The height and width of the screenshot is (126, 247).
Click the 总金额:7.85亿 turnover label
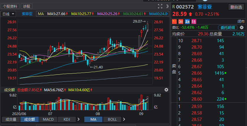click(30, 90)
